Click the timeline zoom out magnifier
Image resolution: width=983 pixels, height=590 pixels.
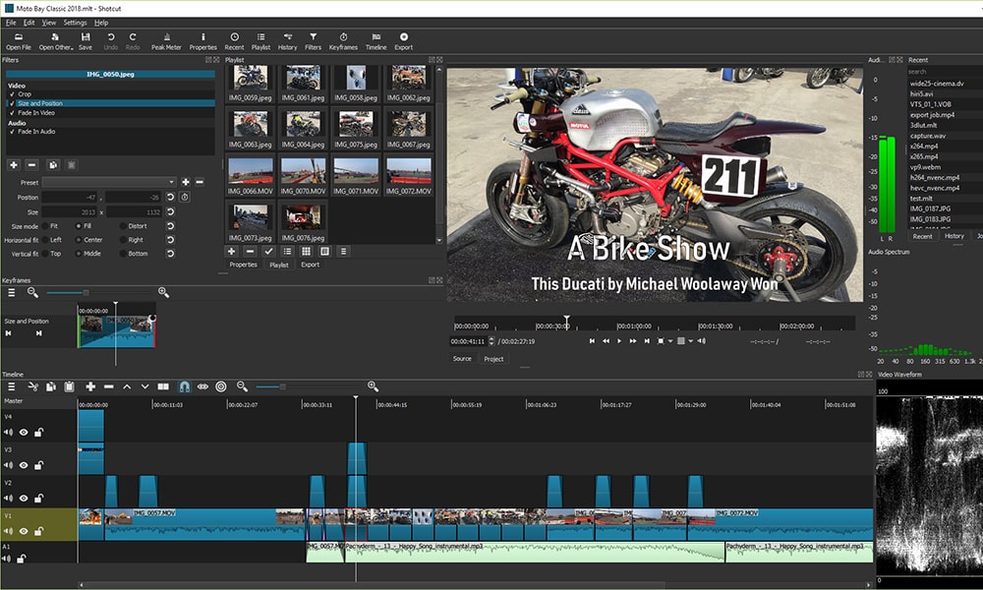(242, 386)
